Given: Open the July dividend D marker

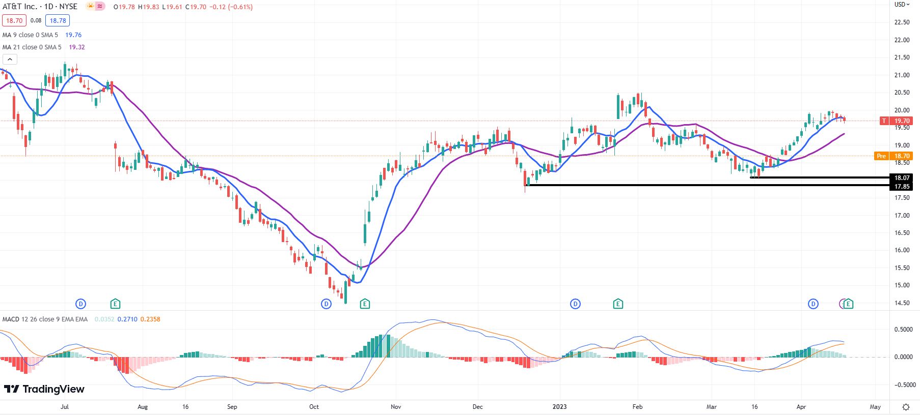Looking at the screenshot, I should (80, 304).
